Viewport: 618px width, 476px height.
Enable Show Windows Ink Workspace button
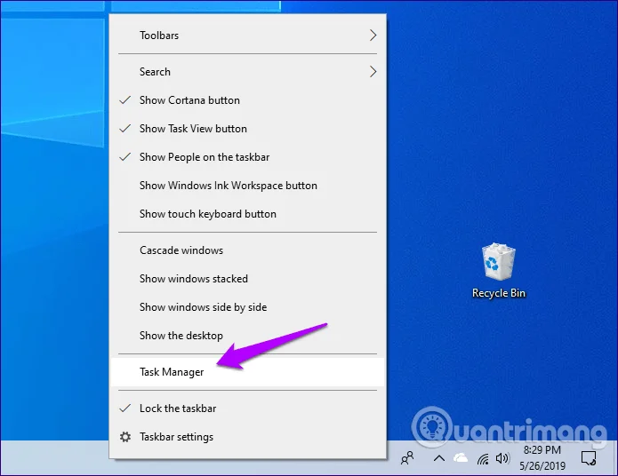[x=247, y=186]
